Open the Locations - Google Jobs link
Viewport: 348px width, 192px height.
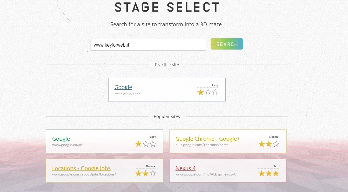point(81,168)
